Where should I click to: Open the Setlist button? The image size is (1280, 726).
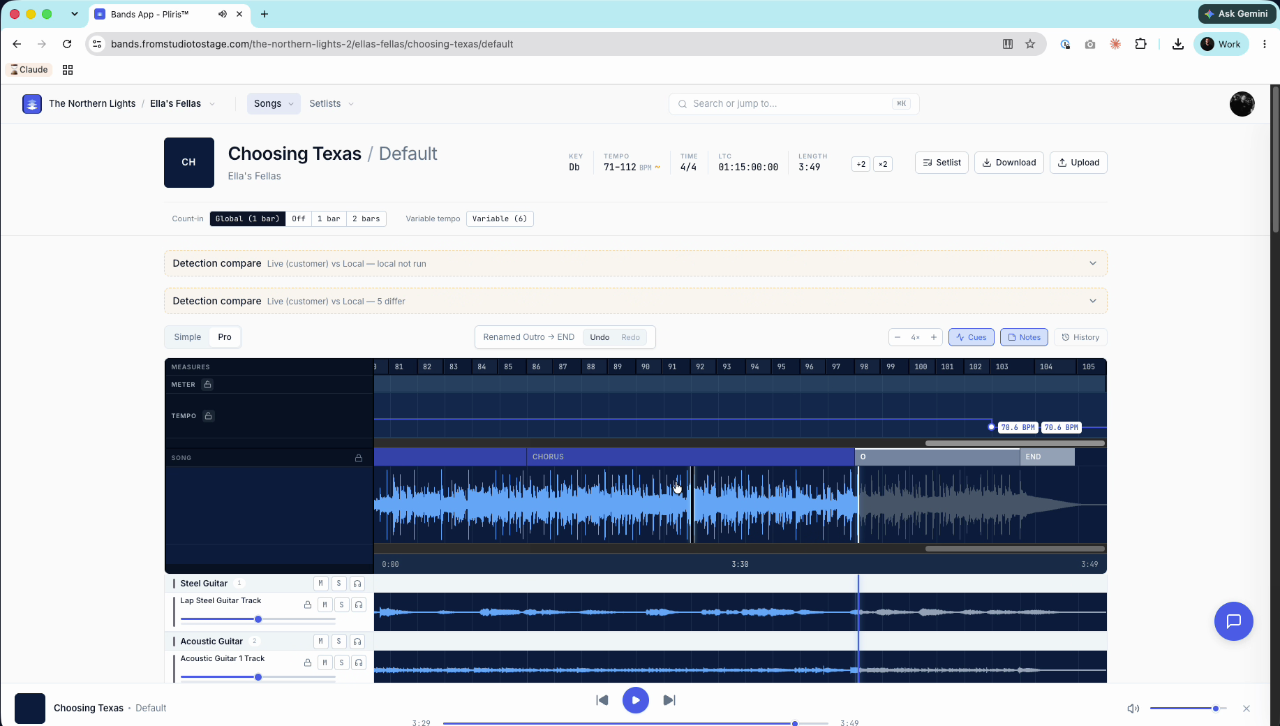pos(942,163)
